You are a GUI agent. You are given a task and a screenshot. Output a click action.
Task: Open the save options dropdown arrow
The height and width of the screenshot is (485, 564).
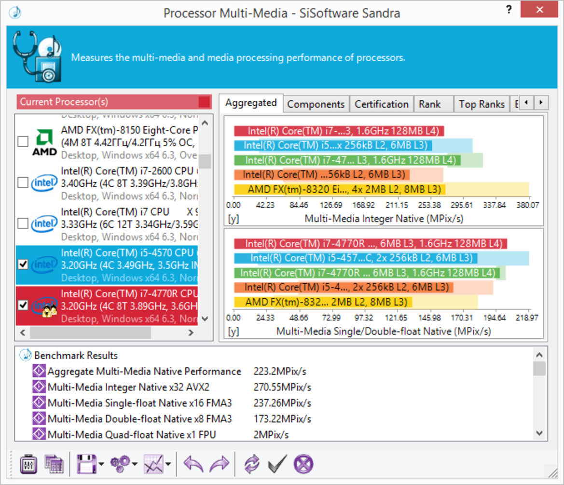coord(101,464)
